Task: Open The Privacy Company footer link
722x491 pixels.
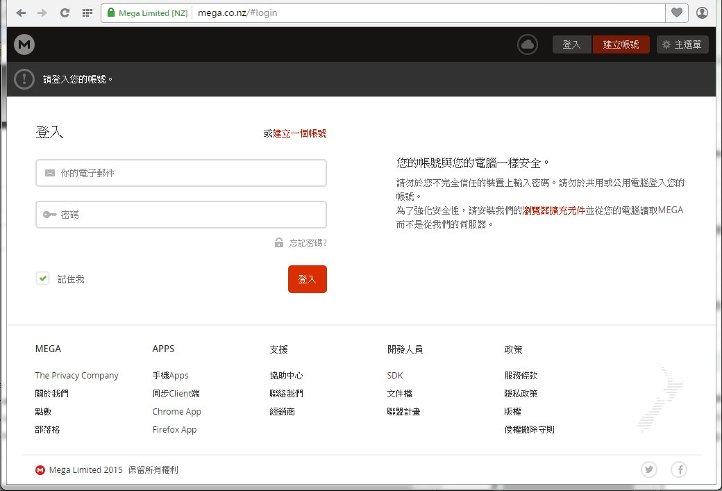Action: [76, 376]
